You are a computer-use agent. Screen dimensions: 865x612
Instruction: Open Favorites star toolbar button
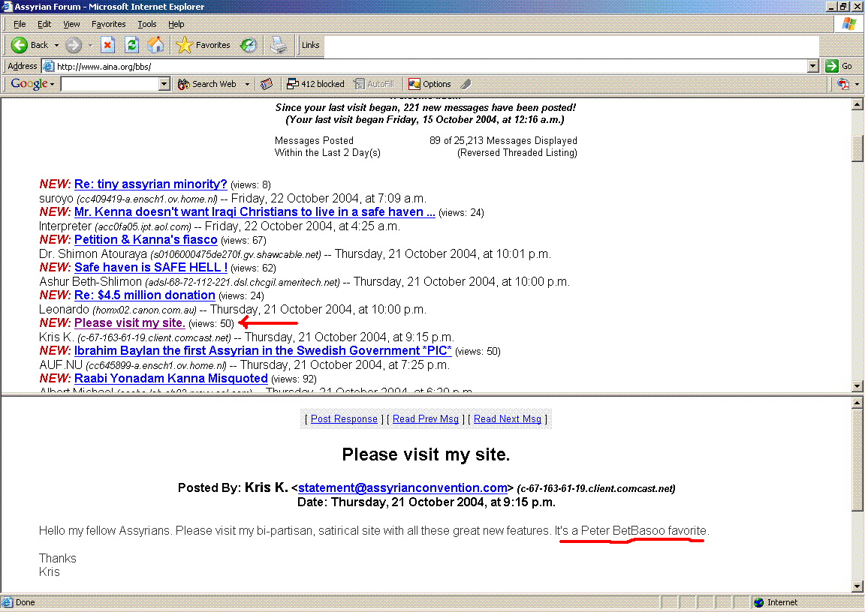pos(203,45)
